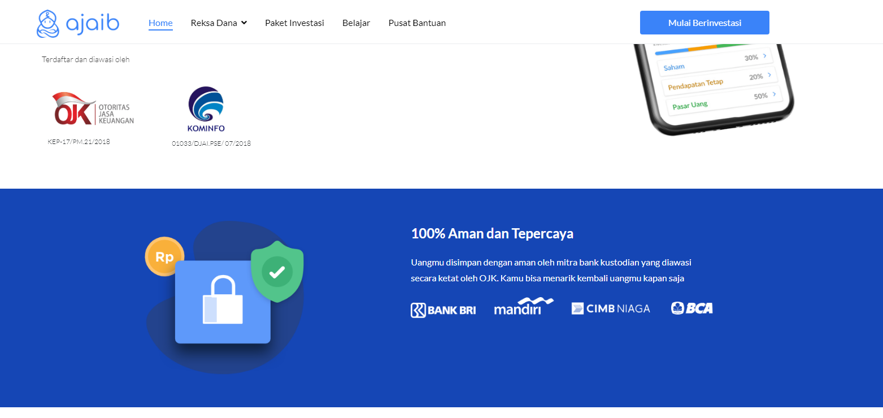Click the orange Rp coin icon

click(x=164, y=257)
